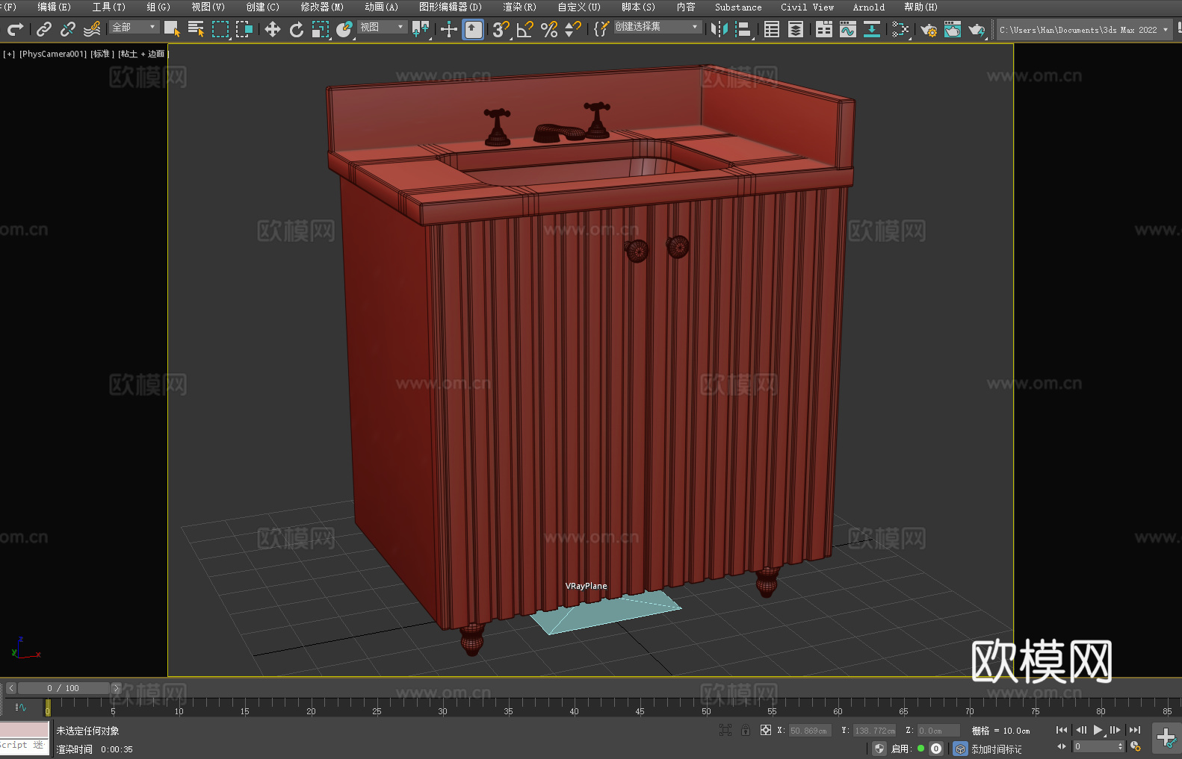Click the [标准] viewport shading label
Image resolution: width=1182 pixels, height=759 pixels.
tap(102, 54)
